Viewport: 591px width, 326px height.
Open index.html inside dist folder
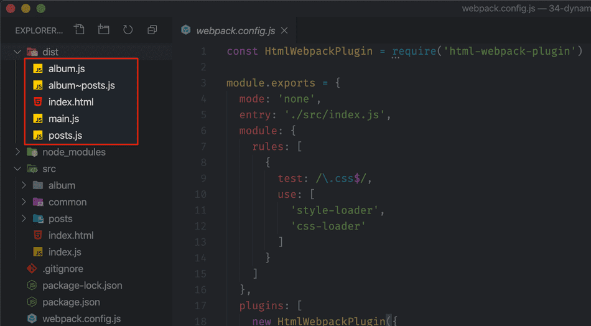coord(71,102)
